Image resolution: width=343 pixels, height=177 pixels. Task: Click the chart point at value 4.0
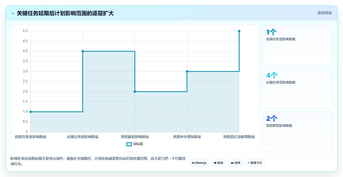tap(83, 51)
